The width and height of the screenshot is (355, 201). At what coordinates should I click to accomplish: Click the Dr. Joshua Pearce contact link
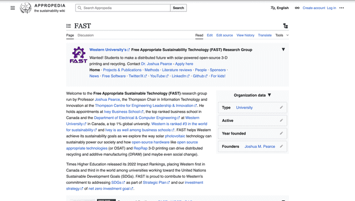pos(156,64)
